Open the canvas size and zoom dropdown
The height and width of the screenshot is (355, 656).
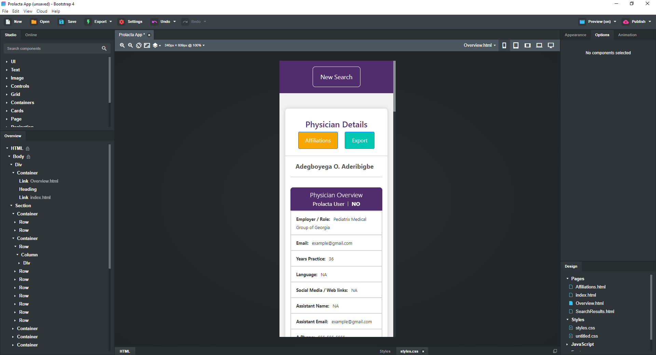click(185, 45)
